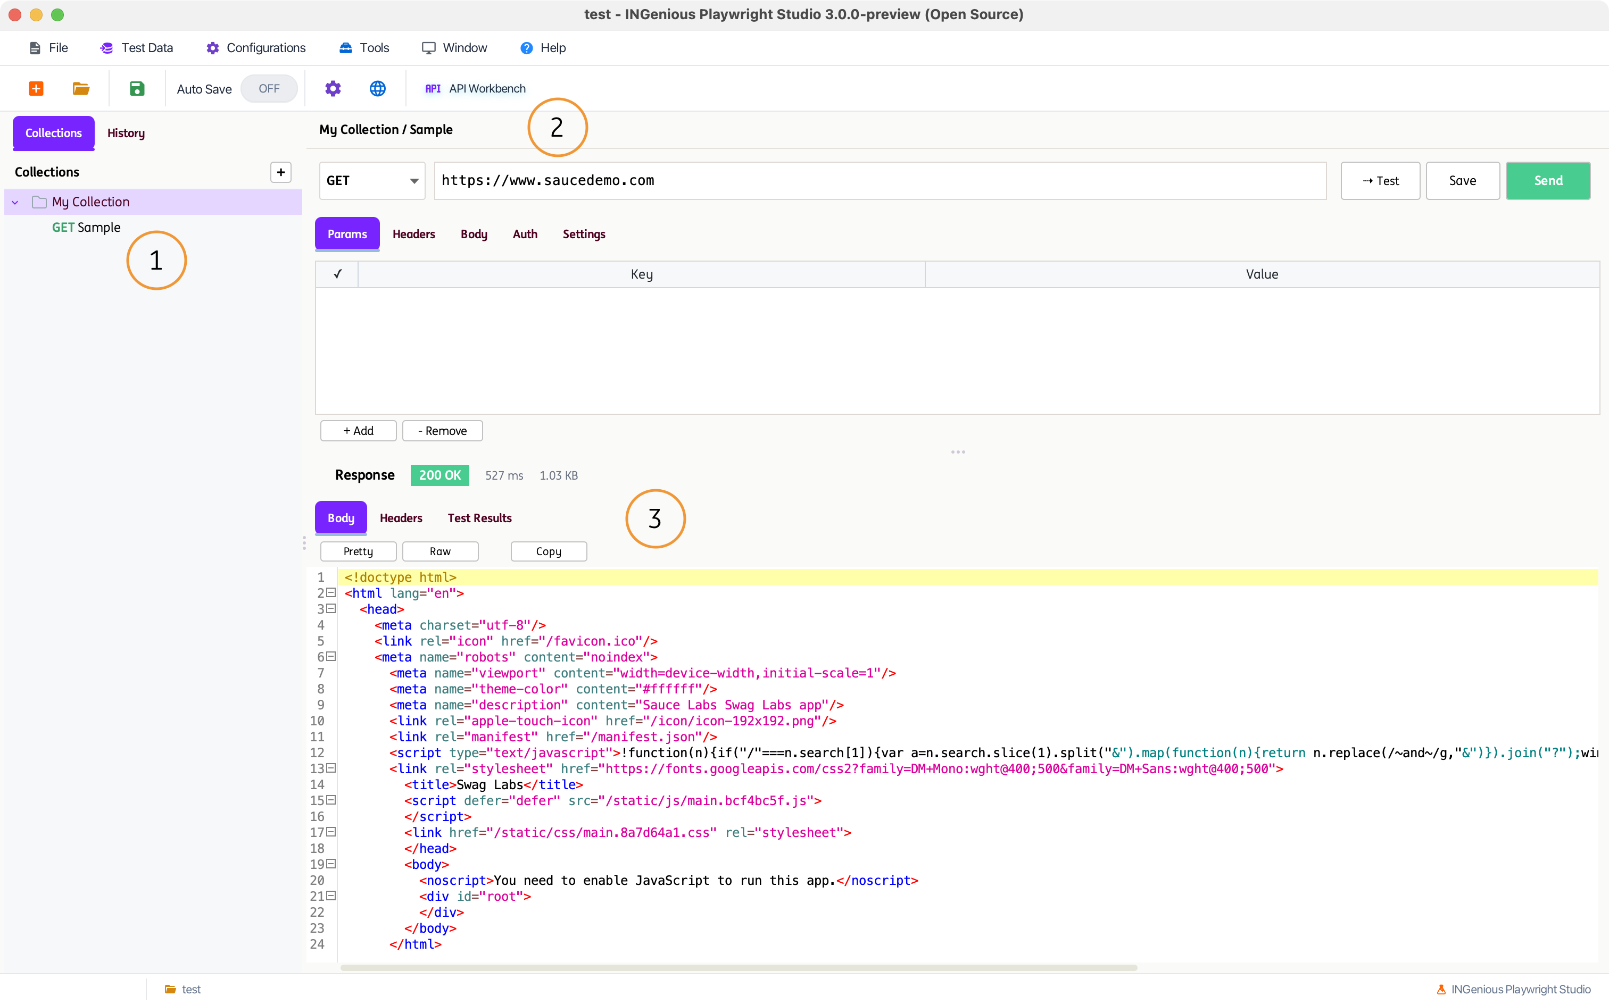1609x1004 pixels.
Task: Click the Test Data stack icon
Action: 106,48
